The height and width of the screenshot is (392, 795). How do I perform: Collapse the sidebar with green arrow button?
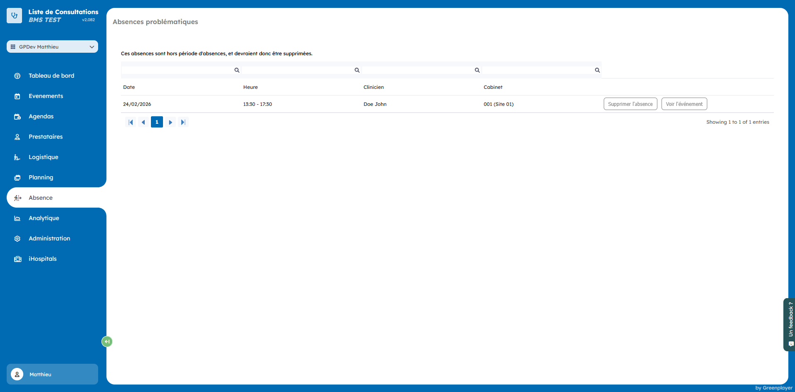(x=107, y=341)
